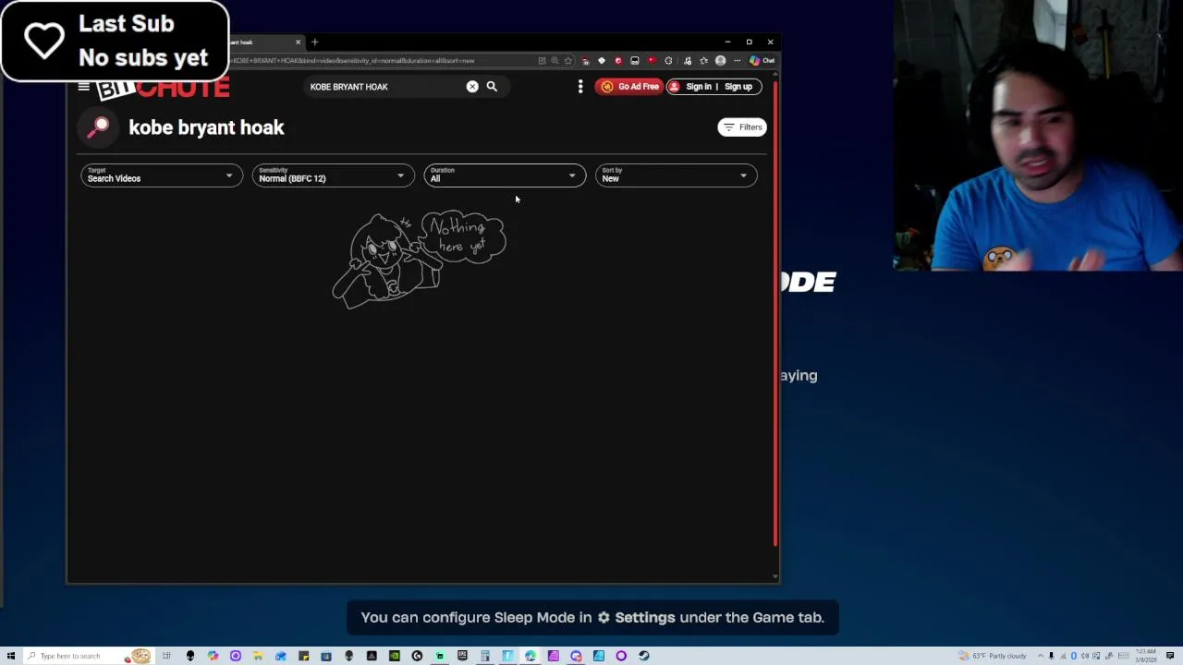Click the BitChute logo
Image resolution: width=1183 pixels, height=665 pixels.
(163, 89)
